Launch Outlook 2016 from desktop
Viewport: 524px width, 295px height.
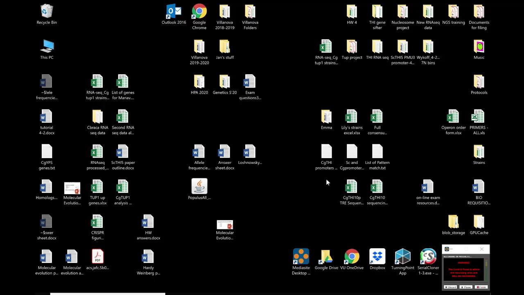174,12
